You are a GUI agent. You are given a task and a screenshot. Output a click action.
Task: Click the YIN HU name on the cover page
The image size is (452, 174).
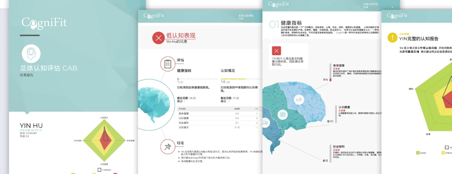point(31,125)
